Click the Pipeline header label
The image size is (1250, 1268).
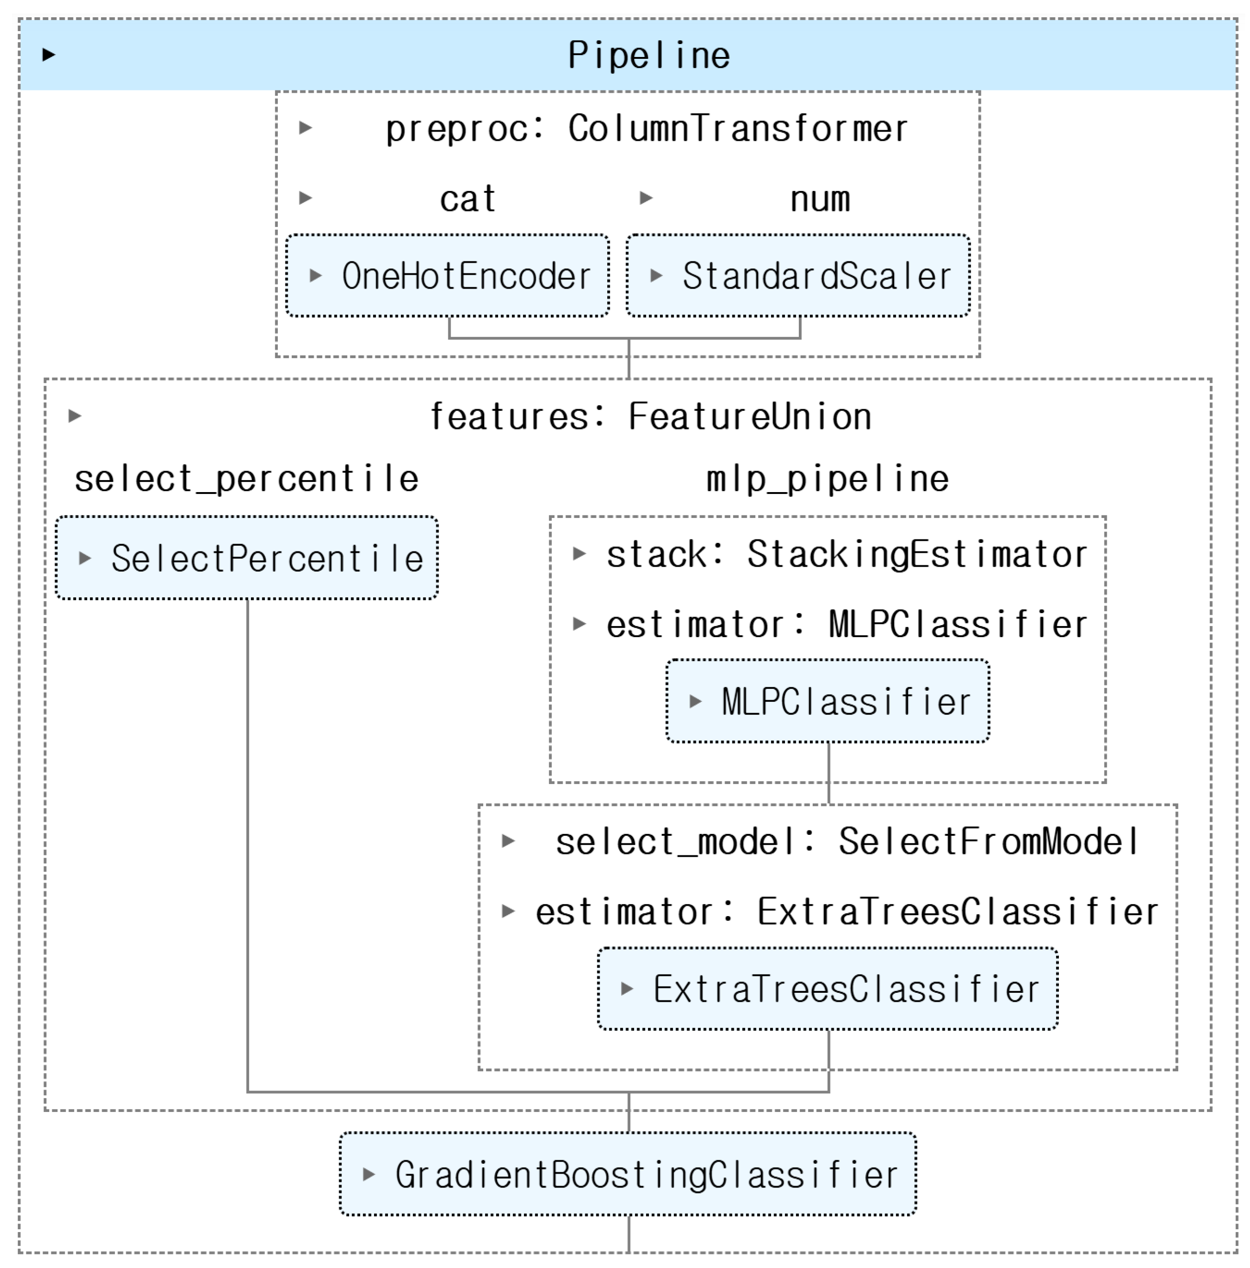pos(648,55)
